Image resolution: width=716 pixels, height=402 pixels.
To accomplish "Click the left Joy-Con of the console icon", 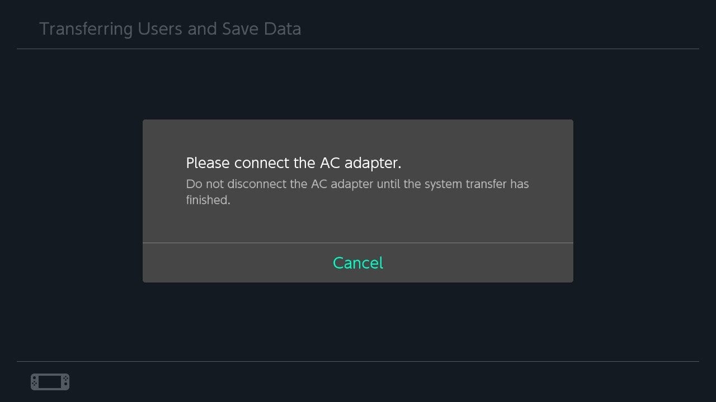I will (35, 382).
